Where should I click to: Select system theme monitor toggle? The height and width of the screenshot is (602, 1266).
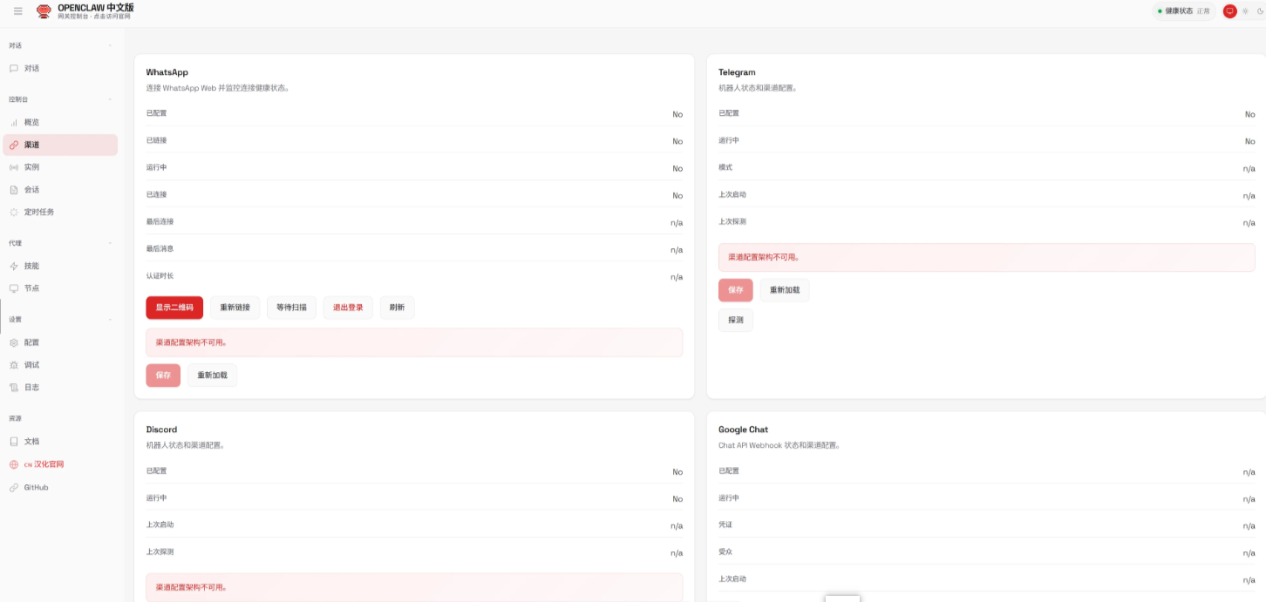(x=1230, y=11)
